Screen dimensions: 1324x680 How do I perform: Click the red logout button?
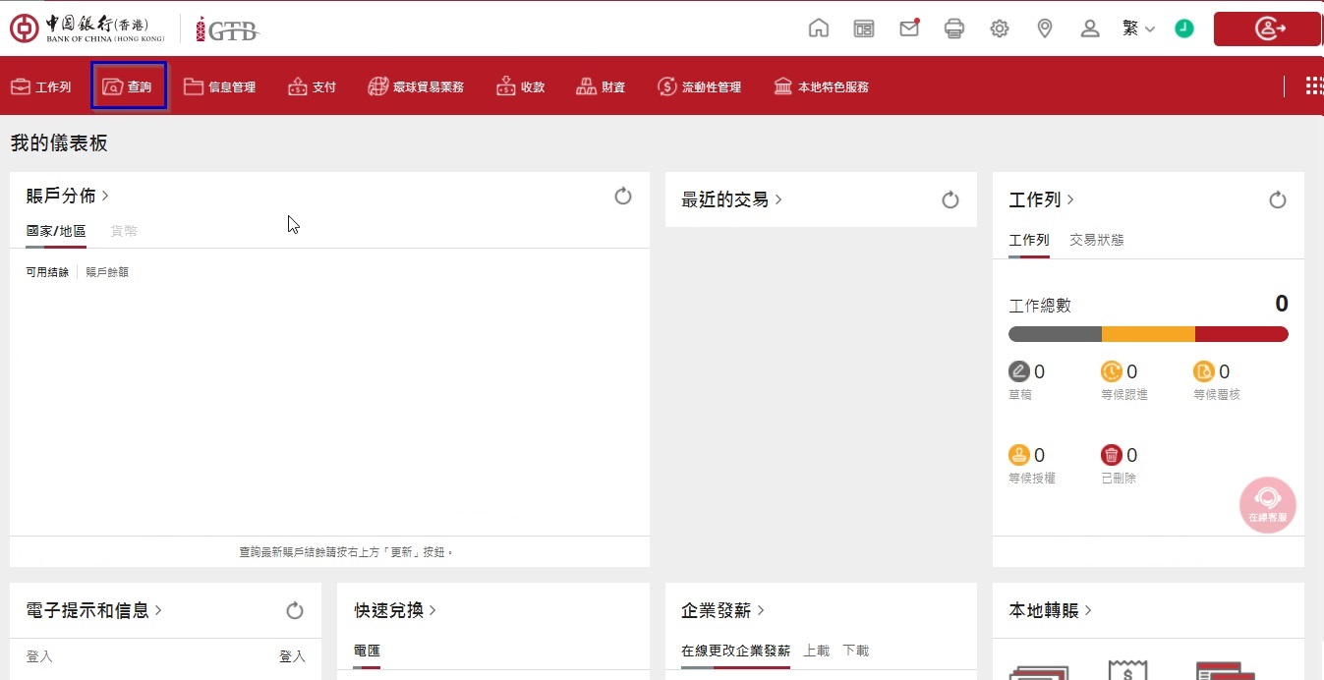[x=1266, y=29]
